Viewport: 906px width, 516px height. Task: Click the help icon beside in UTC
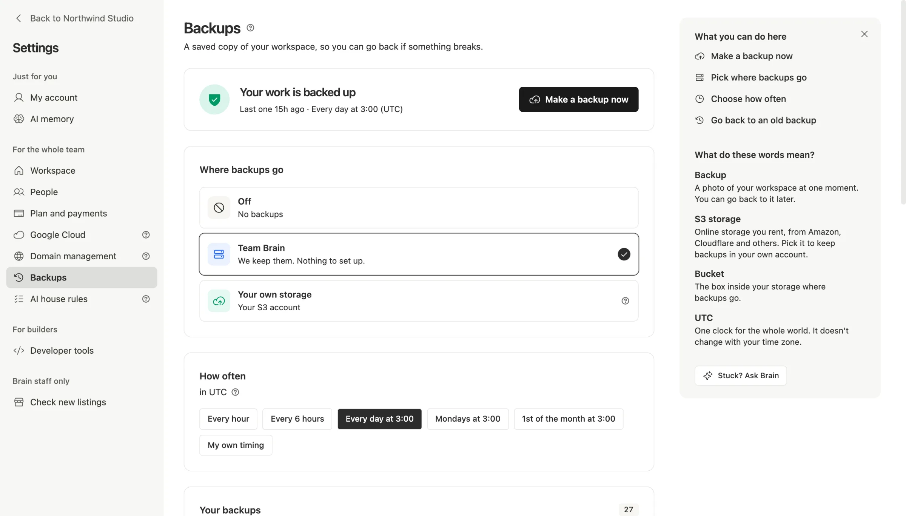235,392
